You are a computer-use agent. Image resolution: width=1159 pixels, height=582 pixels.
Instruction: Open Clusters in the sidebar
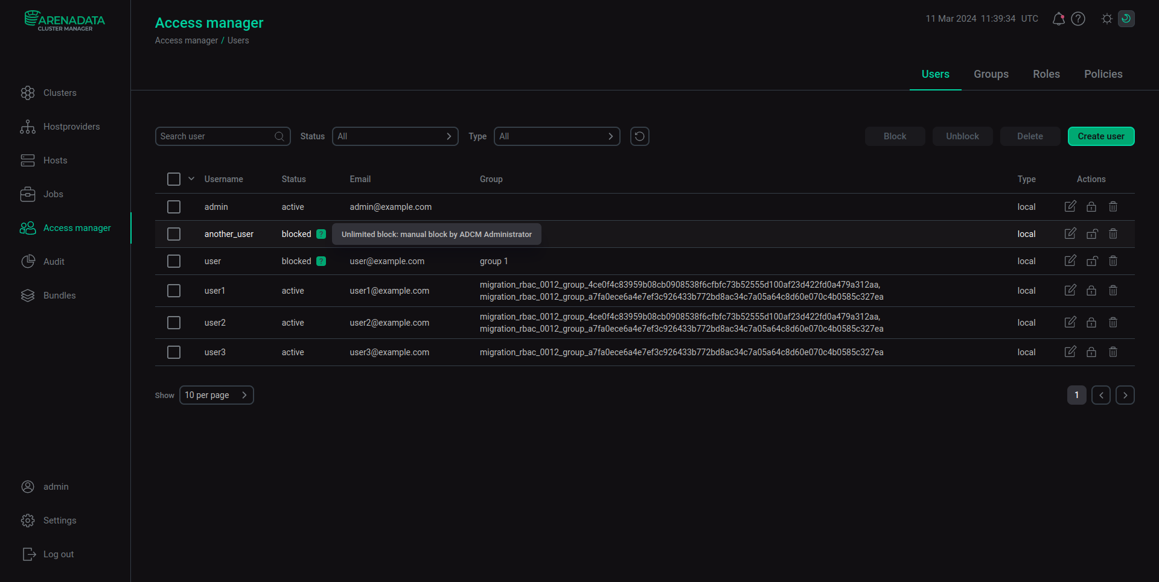48,93
